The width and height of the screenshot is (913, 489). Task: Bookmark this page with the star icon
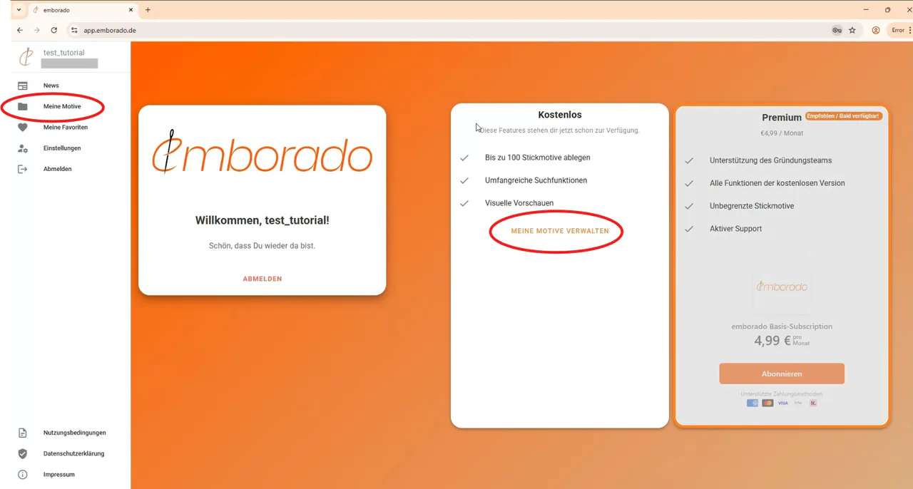[852, 31]
